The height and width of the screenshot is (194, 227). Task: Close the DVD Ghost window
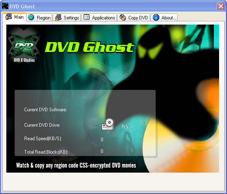pos(221,6)
